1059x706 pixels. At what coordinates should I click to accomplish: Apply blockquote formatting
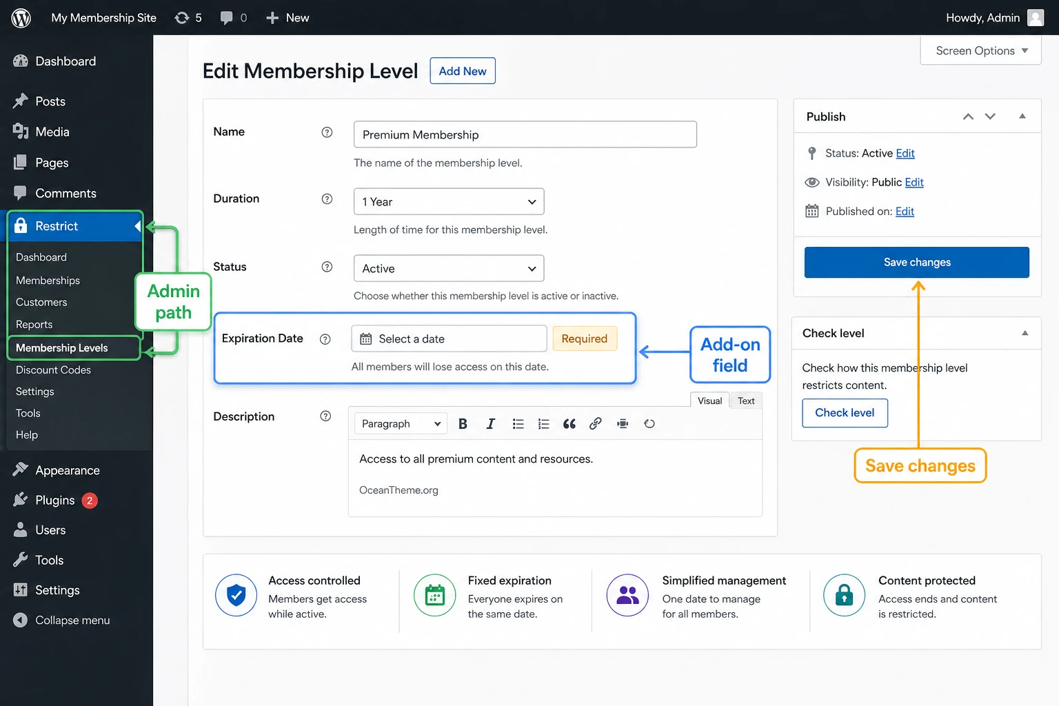click(569, 424)
